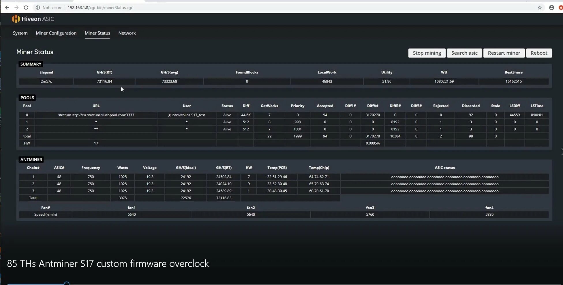
Task: Click the DiffA# value in pool 0 row
Action: click(373, 115)
